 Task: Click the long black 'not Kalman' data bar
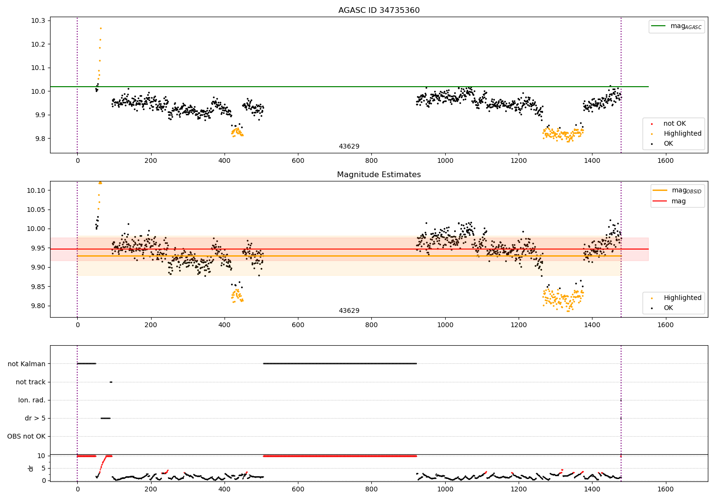pyautogui.click(x=340, y=363)
